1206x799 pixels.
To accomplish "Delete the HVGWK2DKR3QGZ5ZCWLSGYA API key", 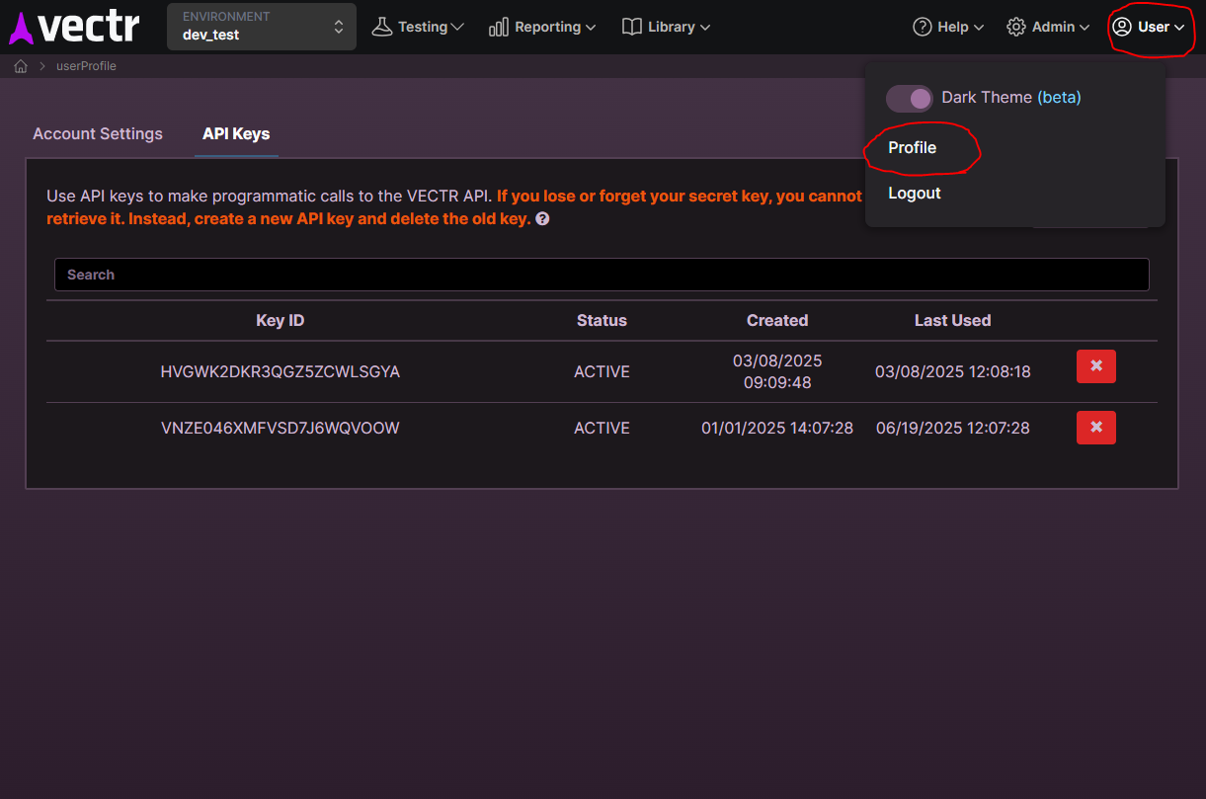I will click(x=1095, y=365).
